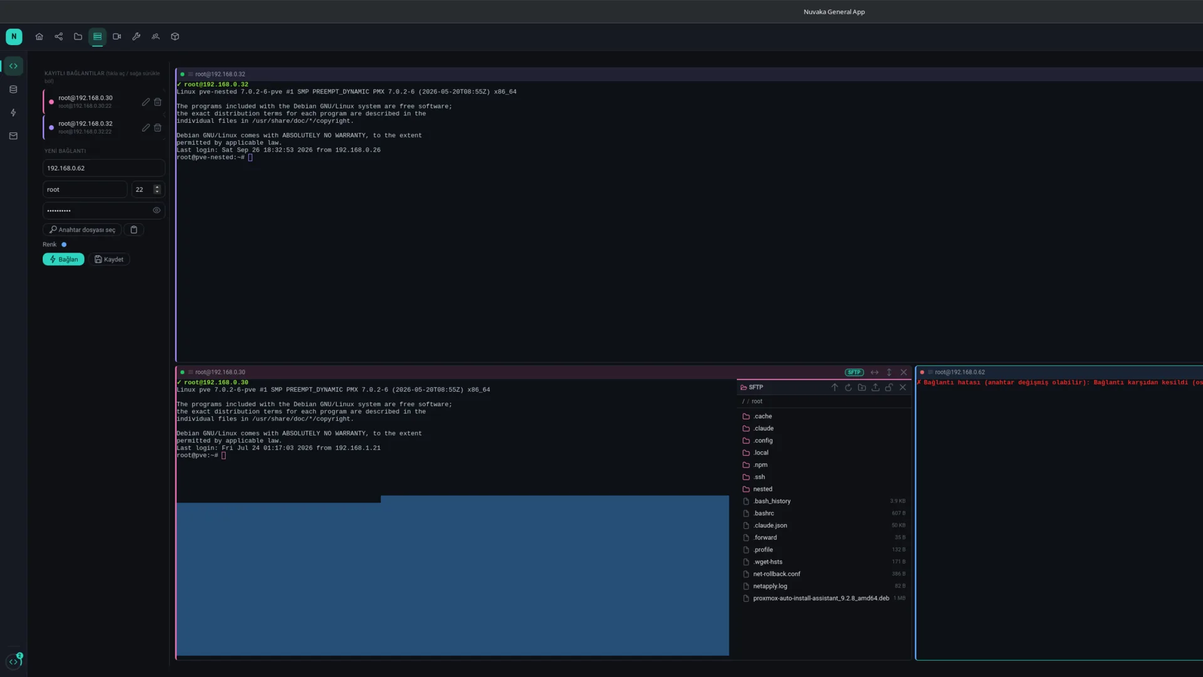Click the clipboard paste key icon
Image resolution: width=1203 pixels, height=677 pixels.
click(x=133, y=229)
